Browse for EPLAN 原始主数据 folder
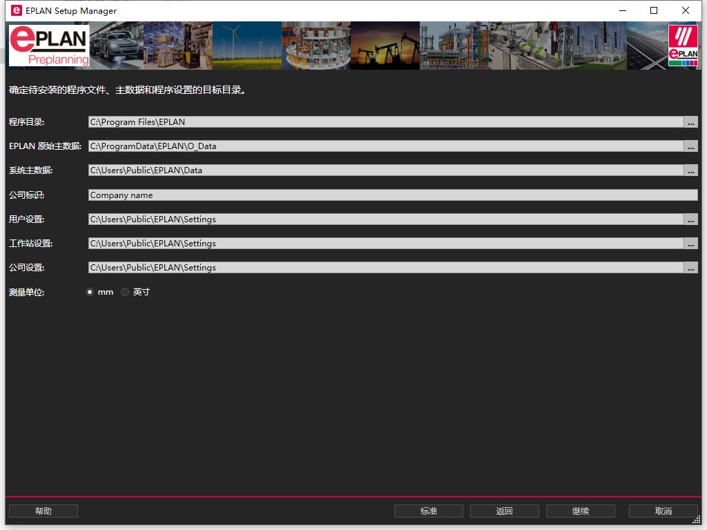 (x=690, y=146)
